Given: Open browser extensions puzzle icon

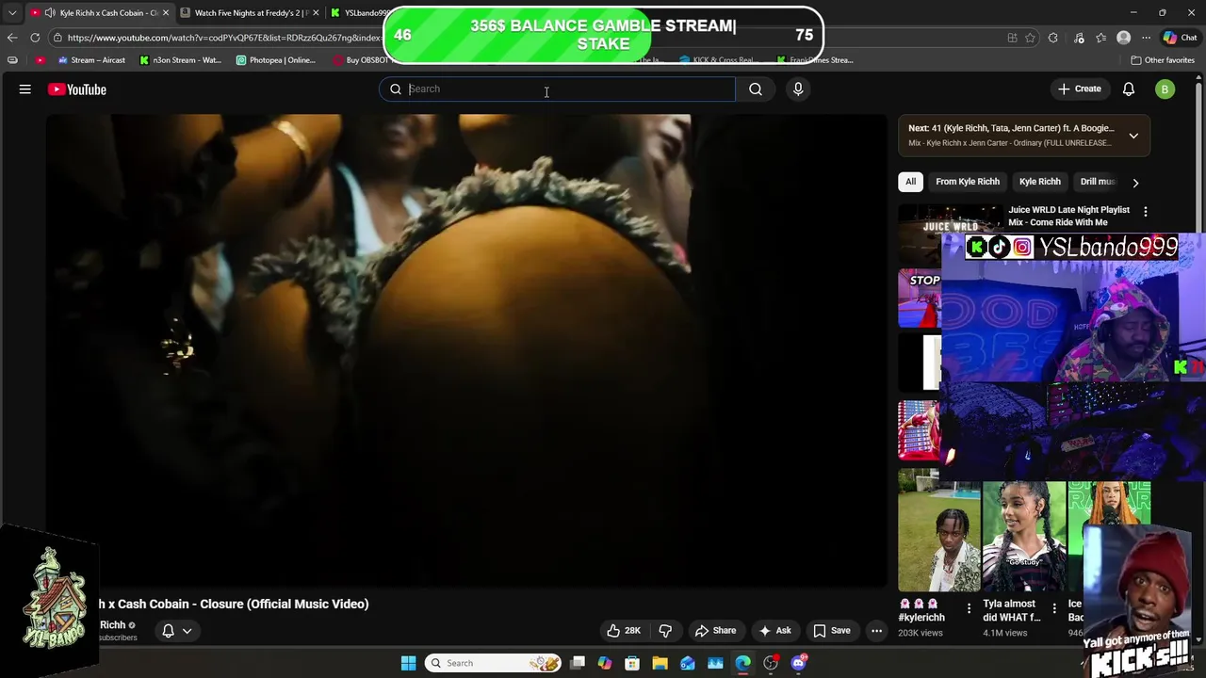Looking at the screenshot, I should pyautogui.click(x=1053, y=38).
